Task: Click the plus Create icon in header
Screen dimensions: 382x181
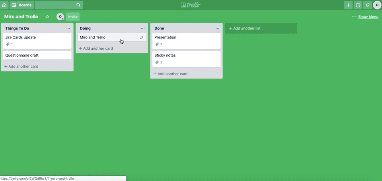Action: pyautogui.click(x=348, y=5)
